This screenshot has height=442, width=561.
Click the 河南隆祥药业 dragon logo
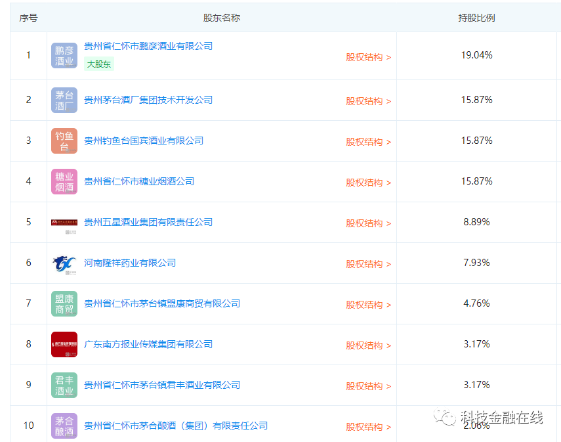[x=64, y=264]
